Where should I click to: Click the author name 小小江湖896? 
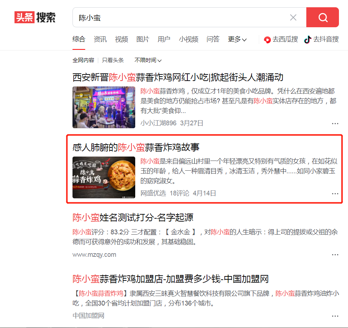(158, 123)
